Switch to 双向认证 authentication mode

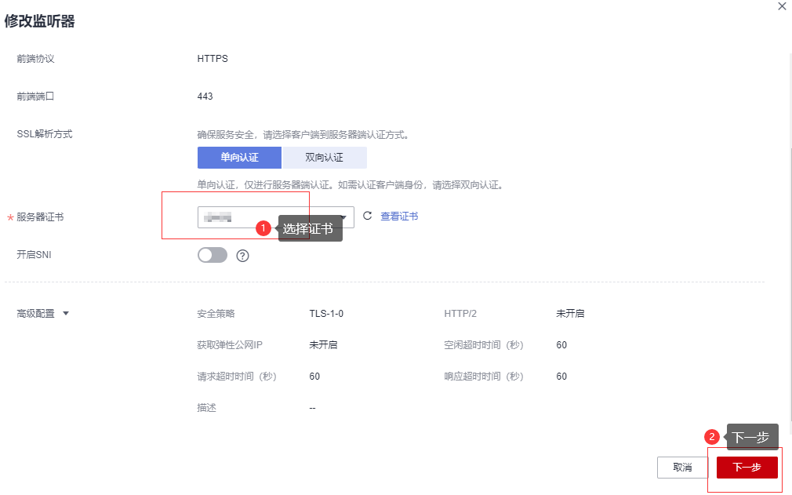coord(324,158)
